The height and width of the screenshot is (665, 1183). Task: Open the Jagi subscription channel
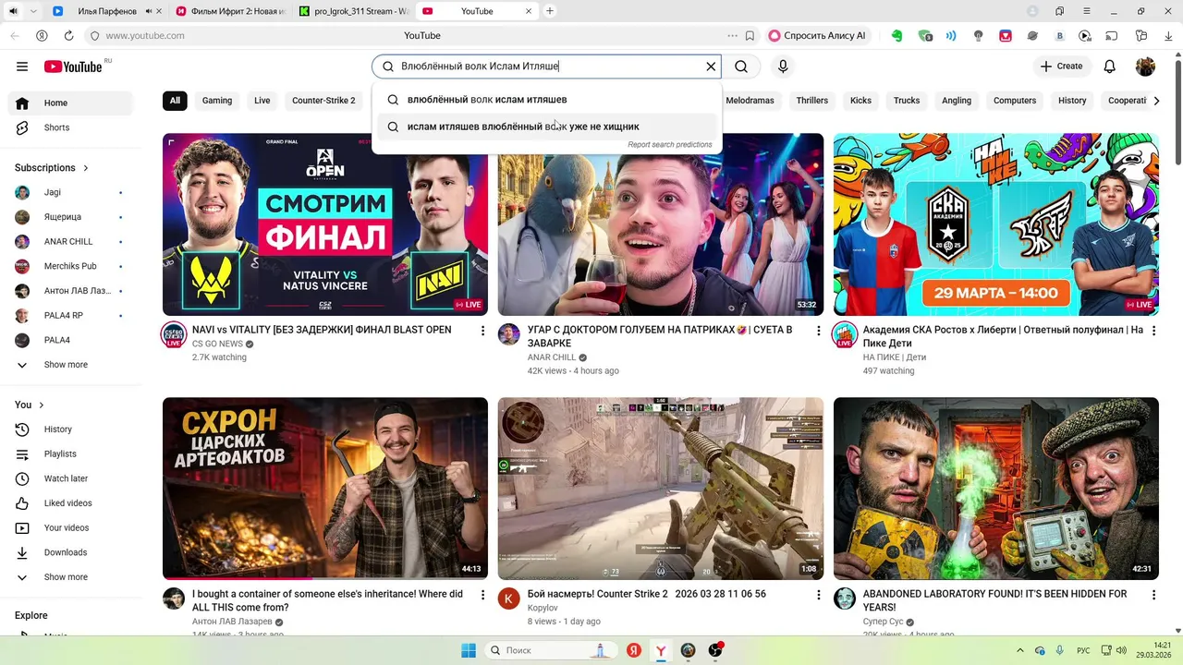[70, 192]
